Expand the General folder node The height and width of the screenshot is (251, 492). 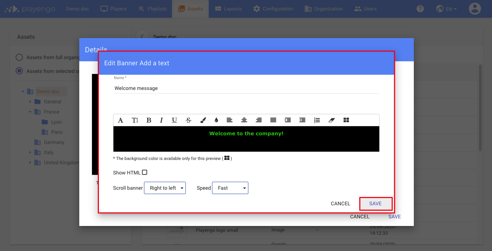click(x=30, y=102)
